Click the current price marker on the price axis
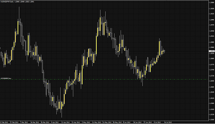This screenshot has width=215, height=124. tap(212, 51)
